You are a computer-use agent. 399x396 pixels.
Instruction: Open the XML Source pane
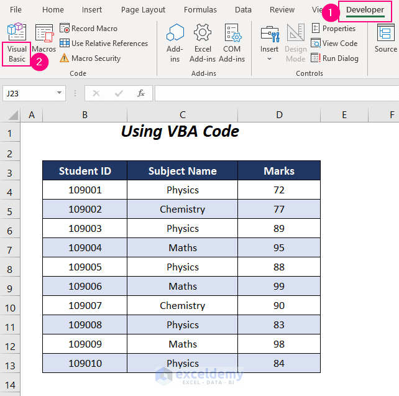(386, 39)
